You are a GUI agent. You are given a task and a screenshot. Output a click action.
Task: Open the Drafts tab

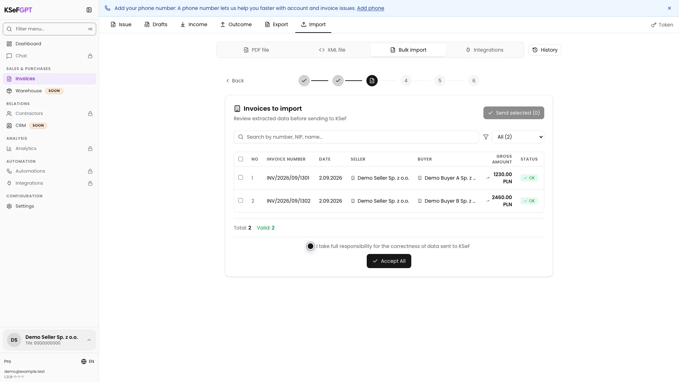[x=156, y=24]
